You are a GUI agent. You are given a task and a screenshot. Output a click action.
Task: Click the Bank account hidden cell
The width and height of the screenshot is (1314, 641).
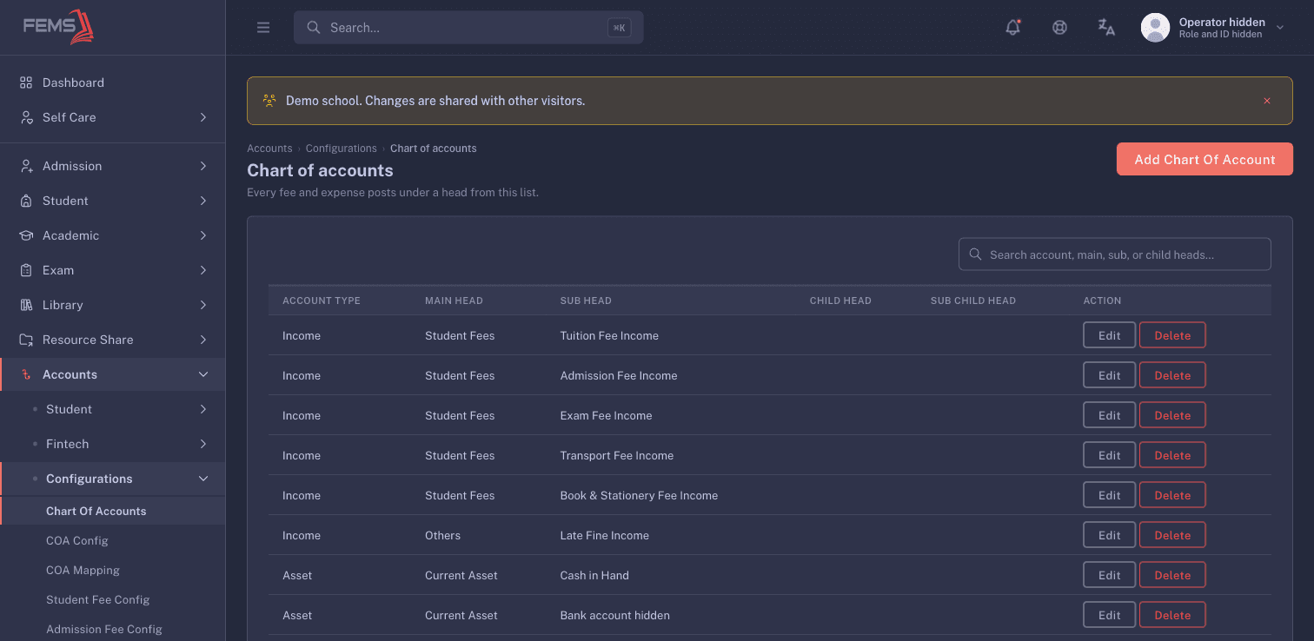tap(615, 615)
